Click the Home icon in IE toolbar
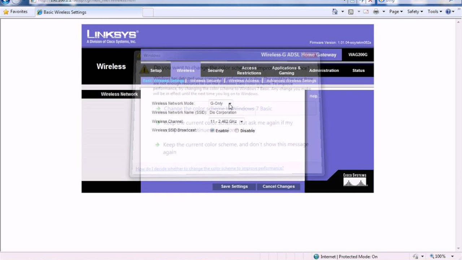 [335, 12]
